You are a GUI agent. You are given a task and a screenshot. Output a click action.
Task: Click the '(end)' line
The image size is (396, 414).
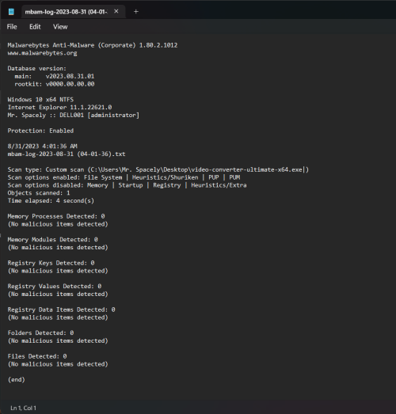(x=17, y=380)
